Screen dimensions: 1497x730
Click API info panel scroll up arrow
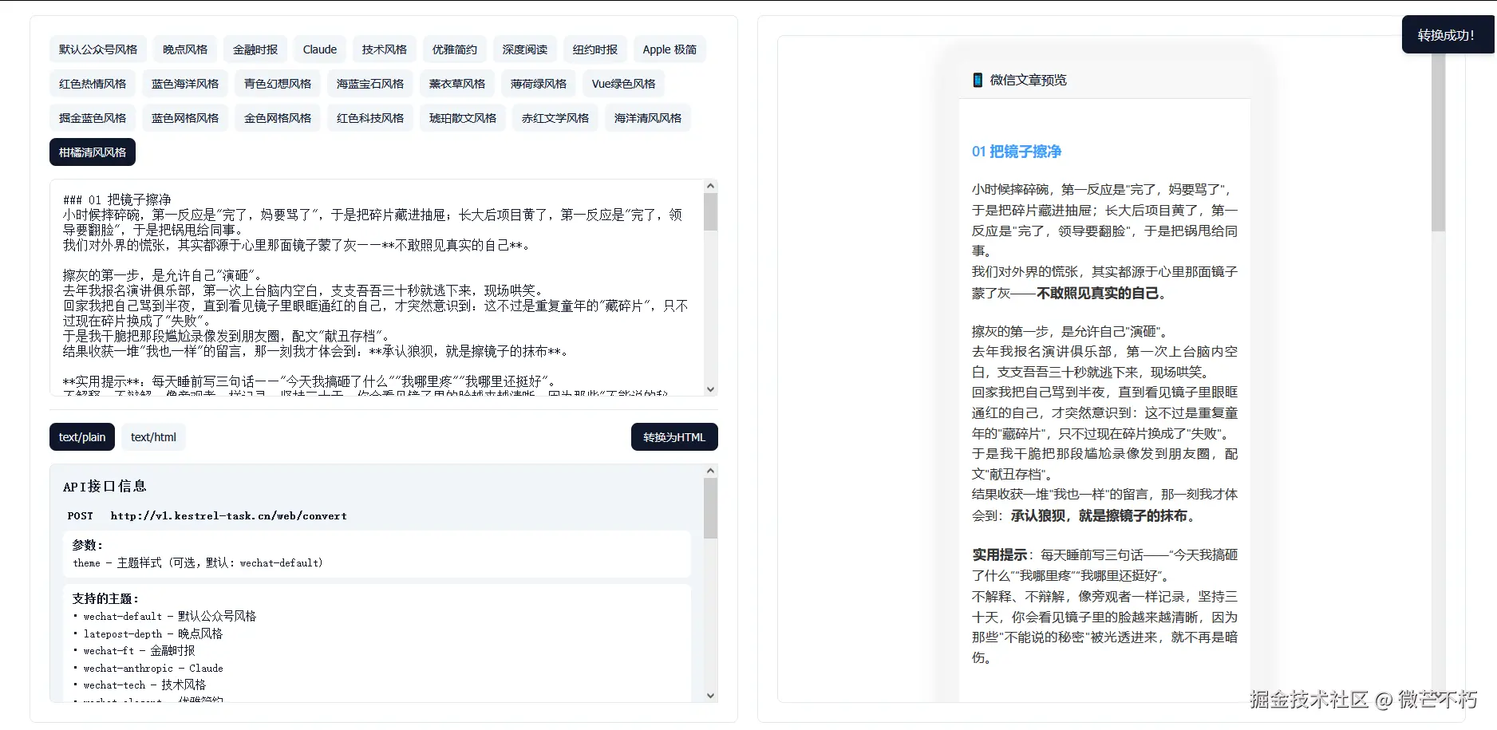pos(710,471)
